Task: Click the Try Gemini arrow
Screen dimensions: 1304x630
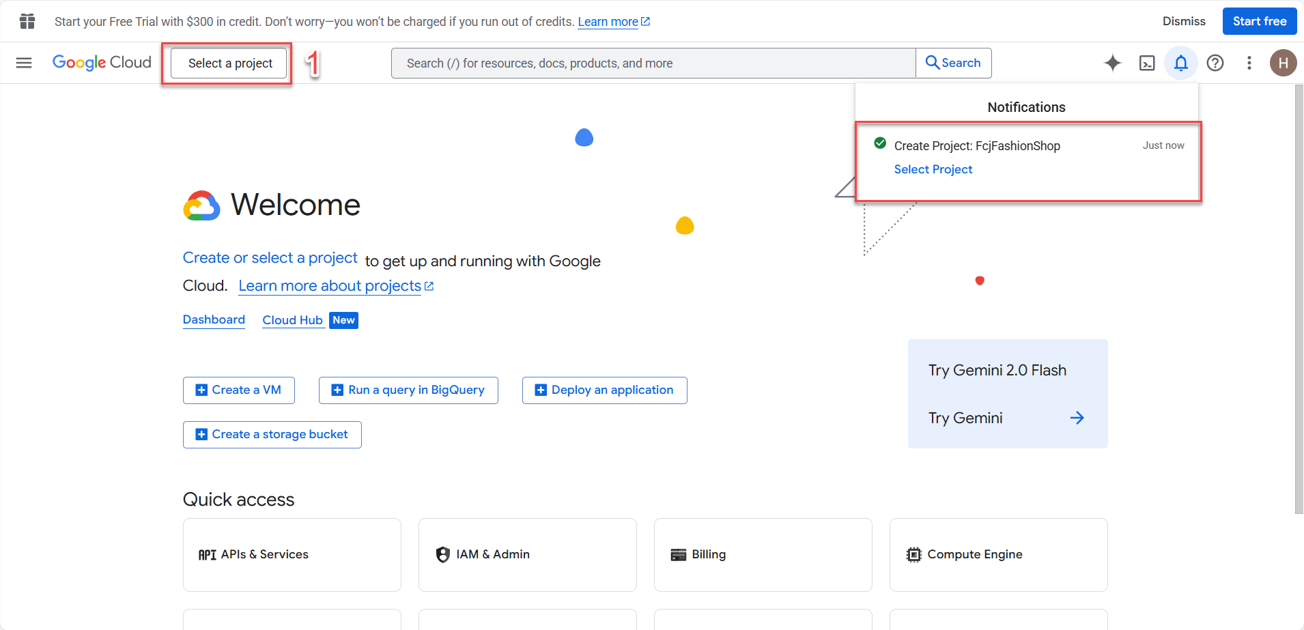Action: coord(1077,418)
